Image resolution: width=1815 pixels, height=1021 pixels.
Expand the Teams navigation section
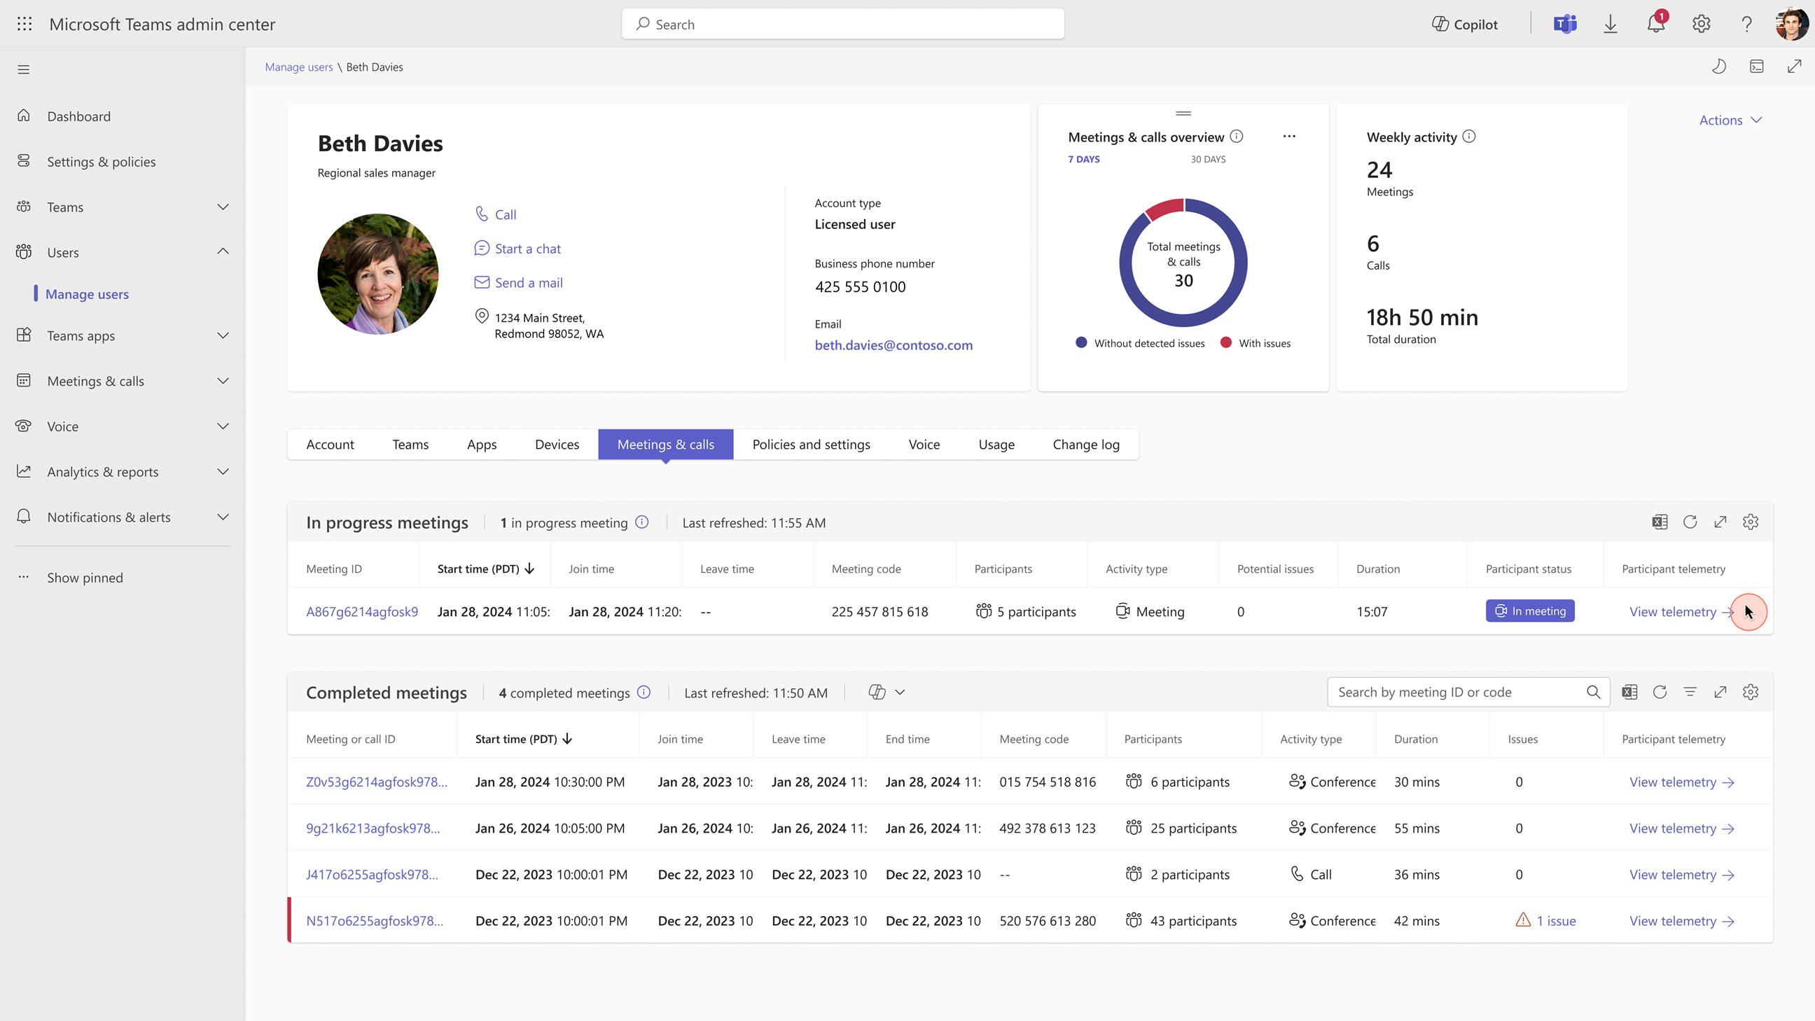click(x=223, y=207)
